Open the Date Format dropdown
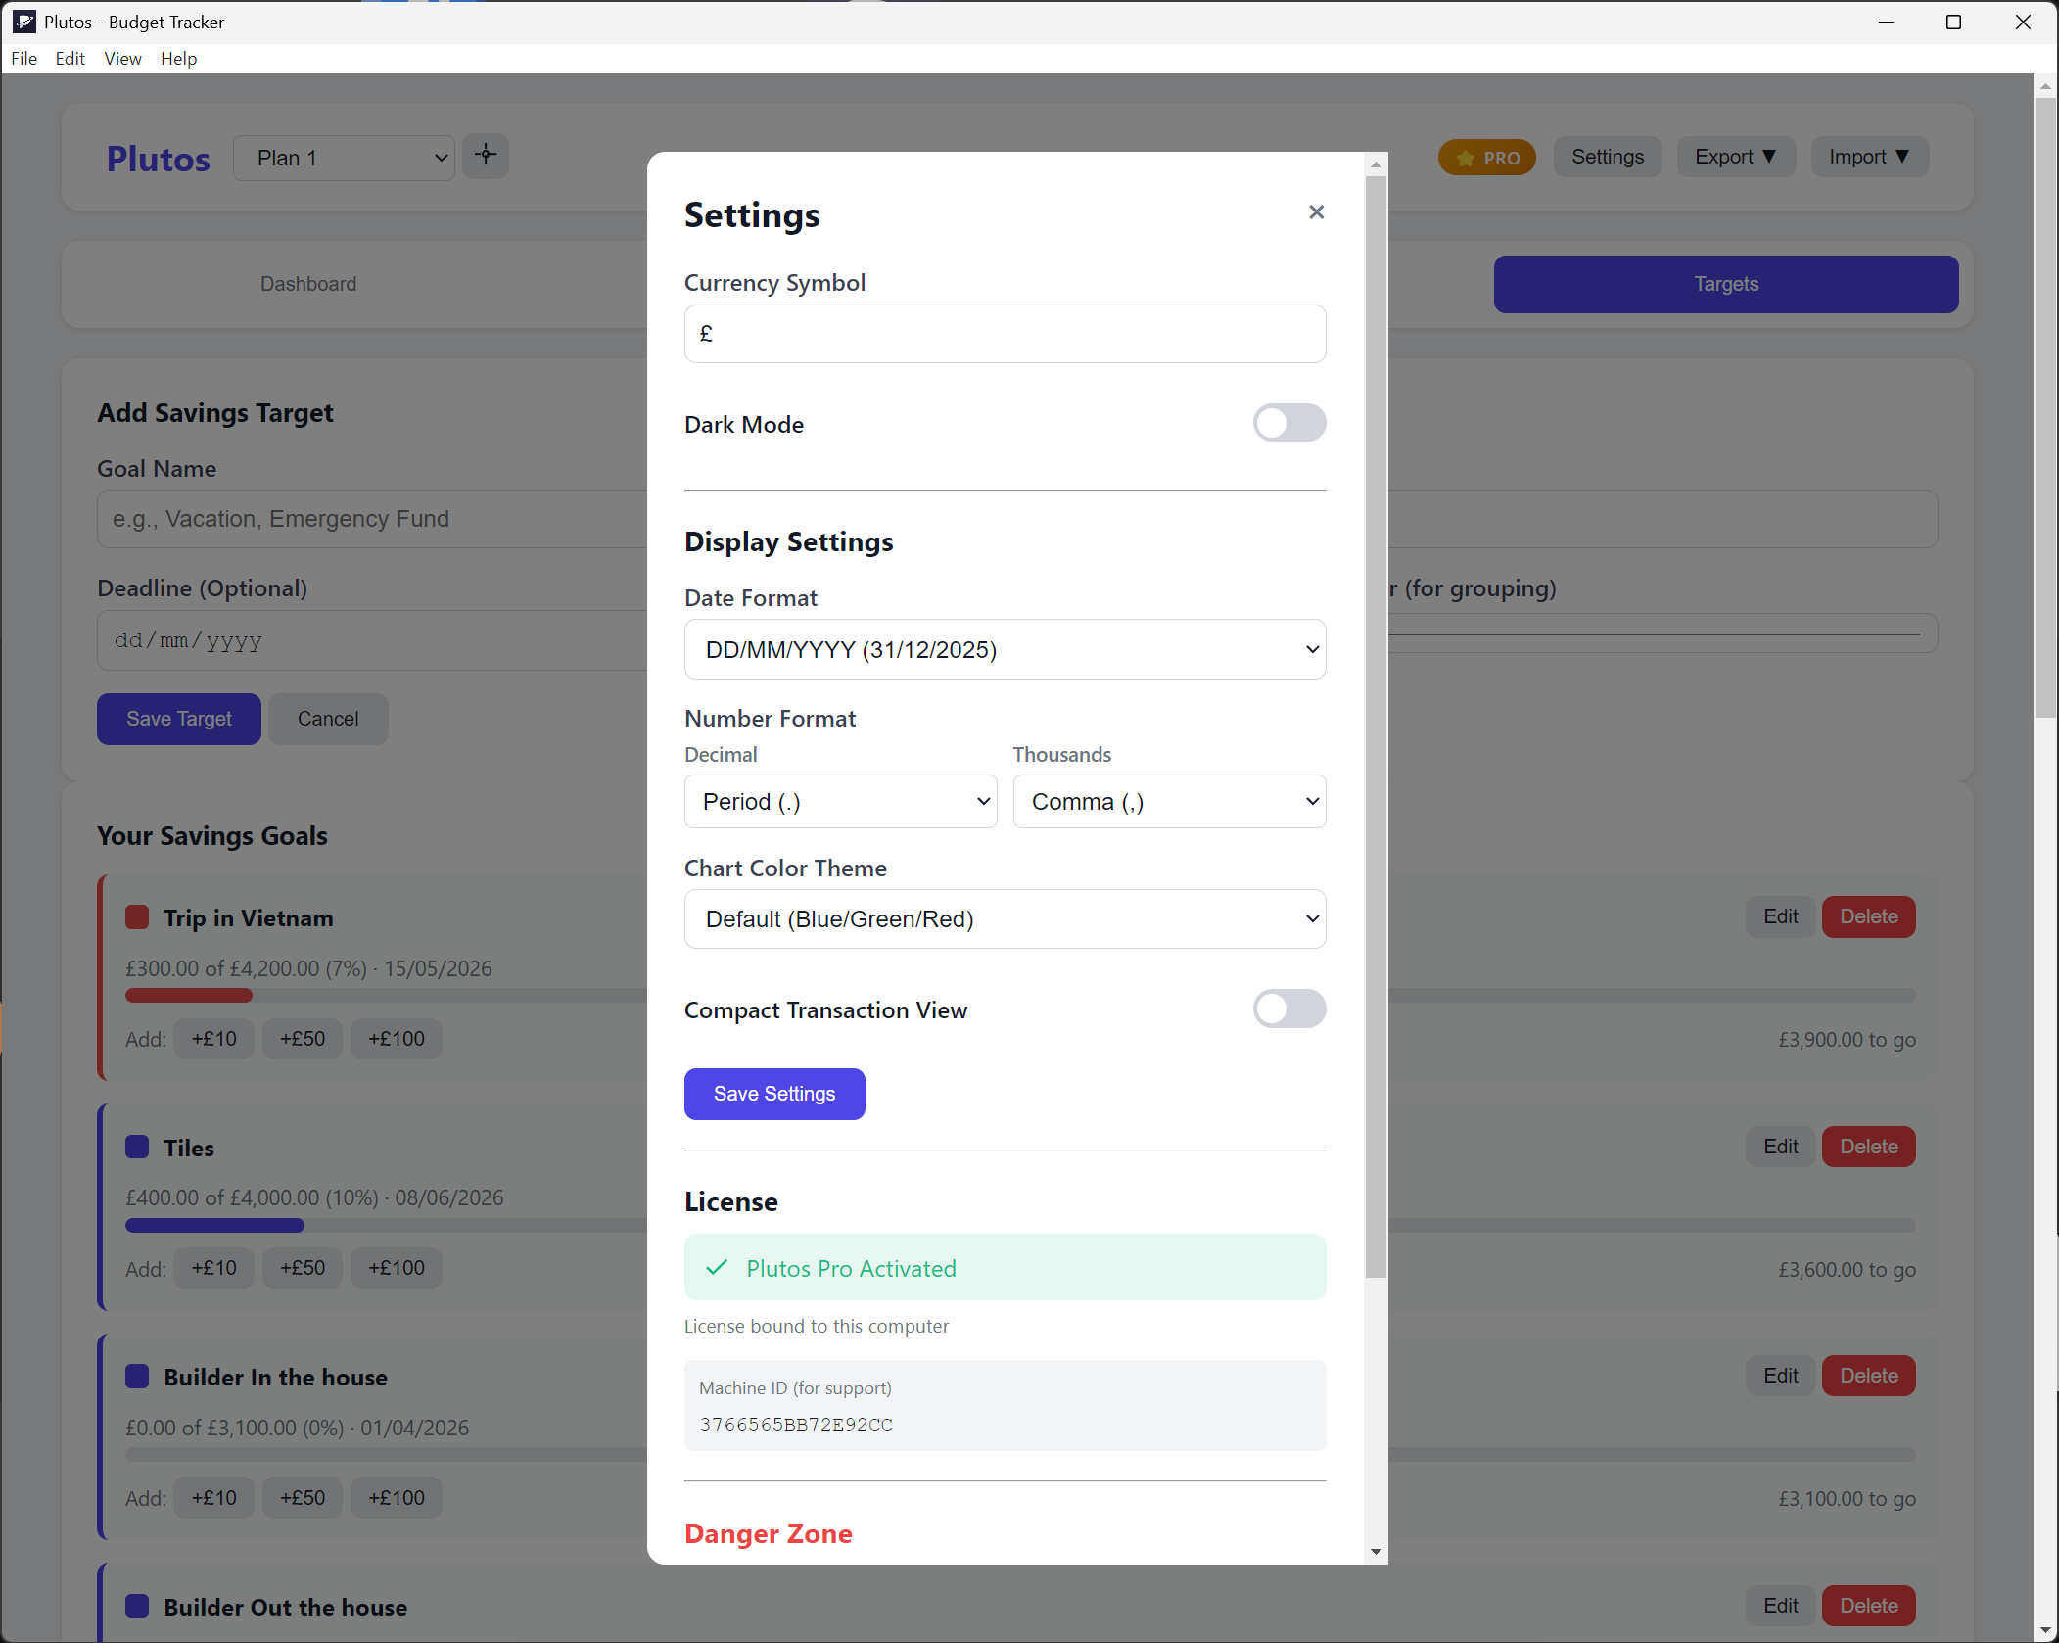This screenshot has height=1643, width=2059. click(x=1005, y=649)
